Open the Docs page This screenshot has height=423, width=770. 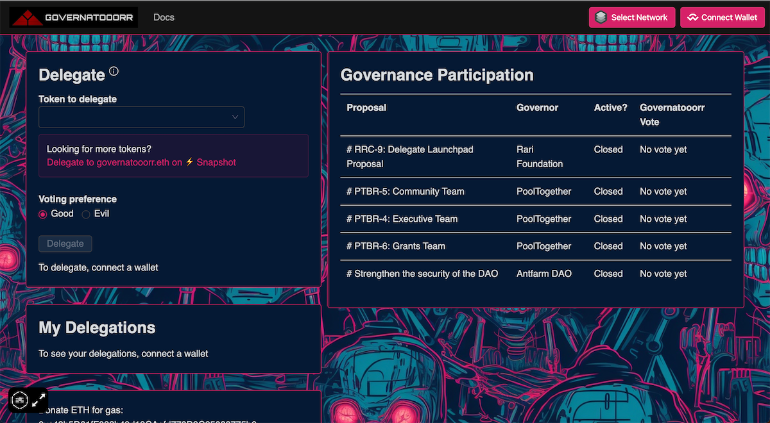pyautogui.click(x=164, y=17)
